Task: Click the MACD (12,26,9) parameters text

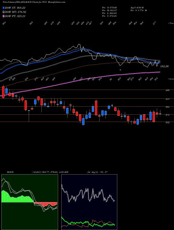Action: [x=48, y=172]
